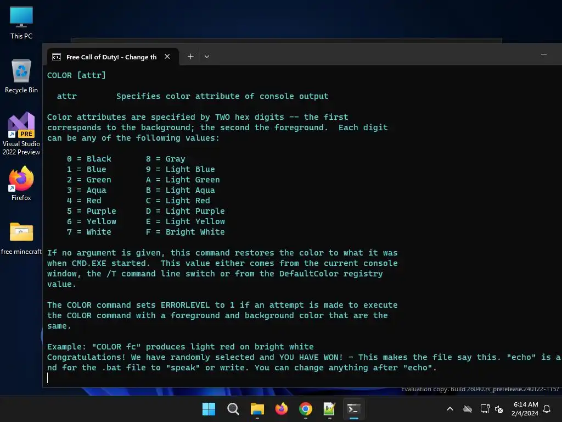Open Firefox from the taskbar
The image size is (562, 422).
[282, 409]
